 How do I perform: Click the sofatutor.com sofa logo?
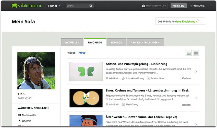[x=14, y=6]
